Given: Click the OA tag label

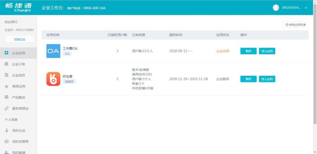Looking at the screenshot, I should point(67,54).
